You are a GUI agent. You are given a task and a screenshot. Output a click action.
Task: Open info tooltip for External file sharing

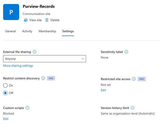click(35, 52)
